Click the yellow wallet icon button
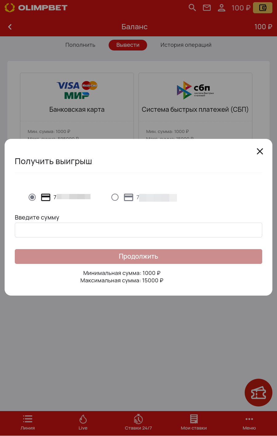The height and width of the screenshot is (436, 277). [263, 8]
